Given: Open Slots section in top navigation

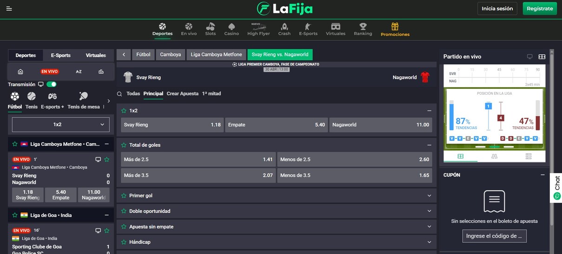Looking at the screenshot, I should (211, 29).
